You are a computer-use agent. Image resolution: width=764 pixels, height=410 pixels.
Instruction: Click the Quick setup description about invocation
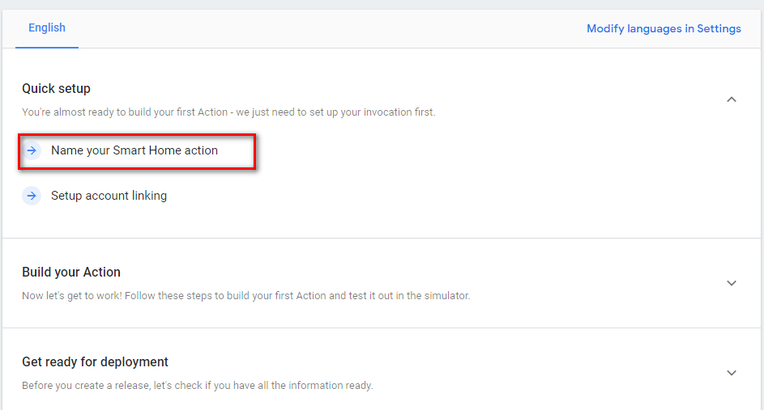point(228,112)
